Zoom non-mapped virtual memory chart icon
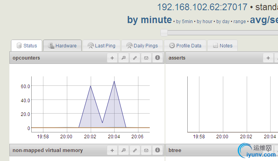Viewport: 278px width, 161px height. click(x=124, y=150)
